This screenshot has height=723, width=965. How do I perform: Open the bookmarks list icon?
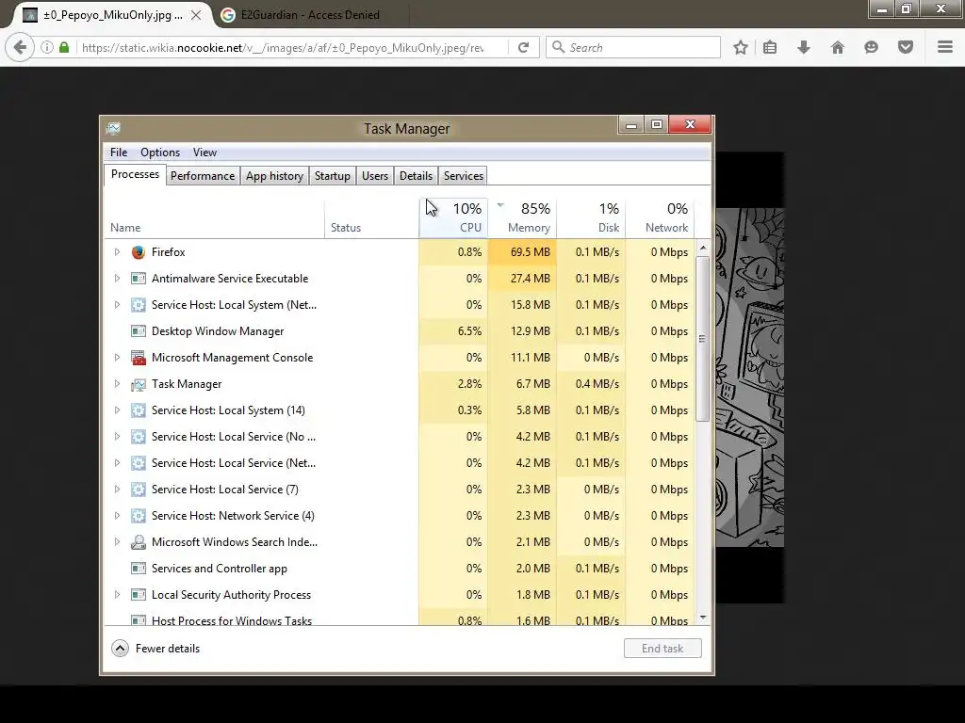click(x=770, y=47)
